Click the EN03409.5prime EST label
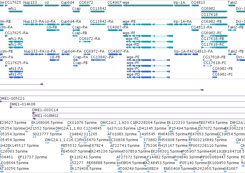Viewport: 245px width, 173px height. tap(178, 169)
